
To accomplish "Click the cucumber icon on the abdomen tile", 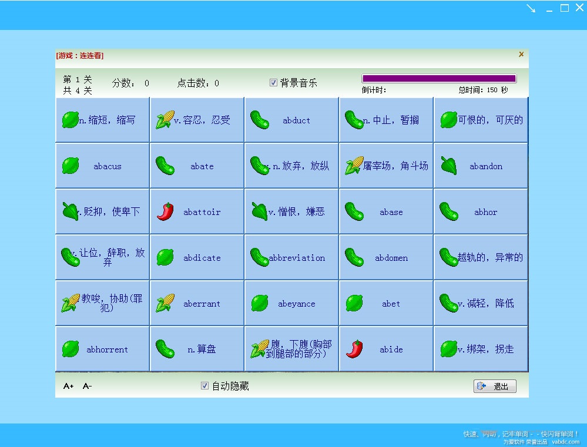I will tap(354, 257).
